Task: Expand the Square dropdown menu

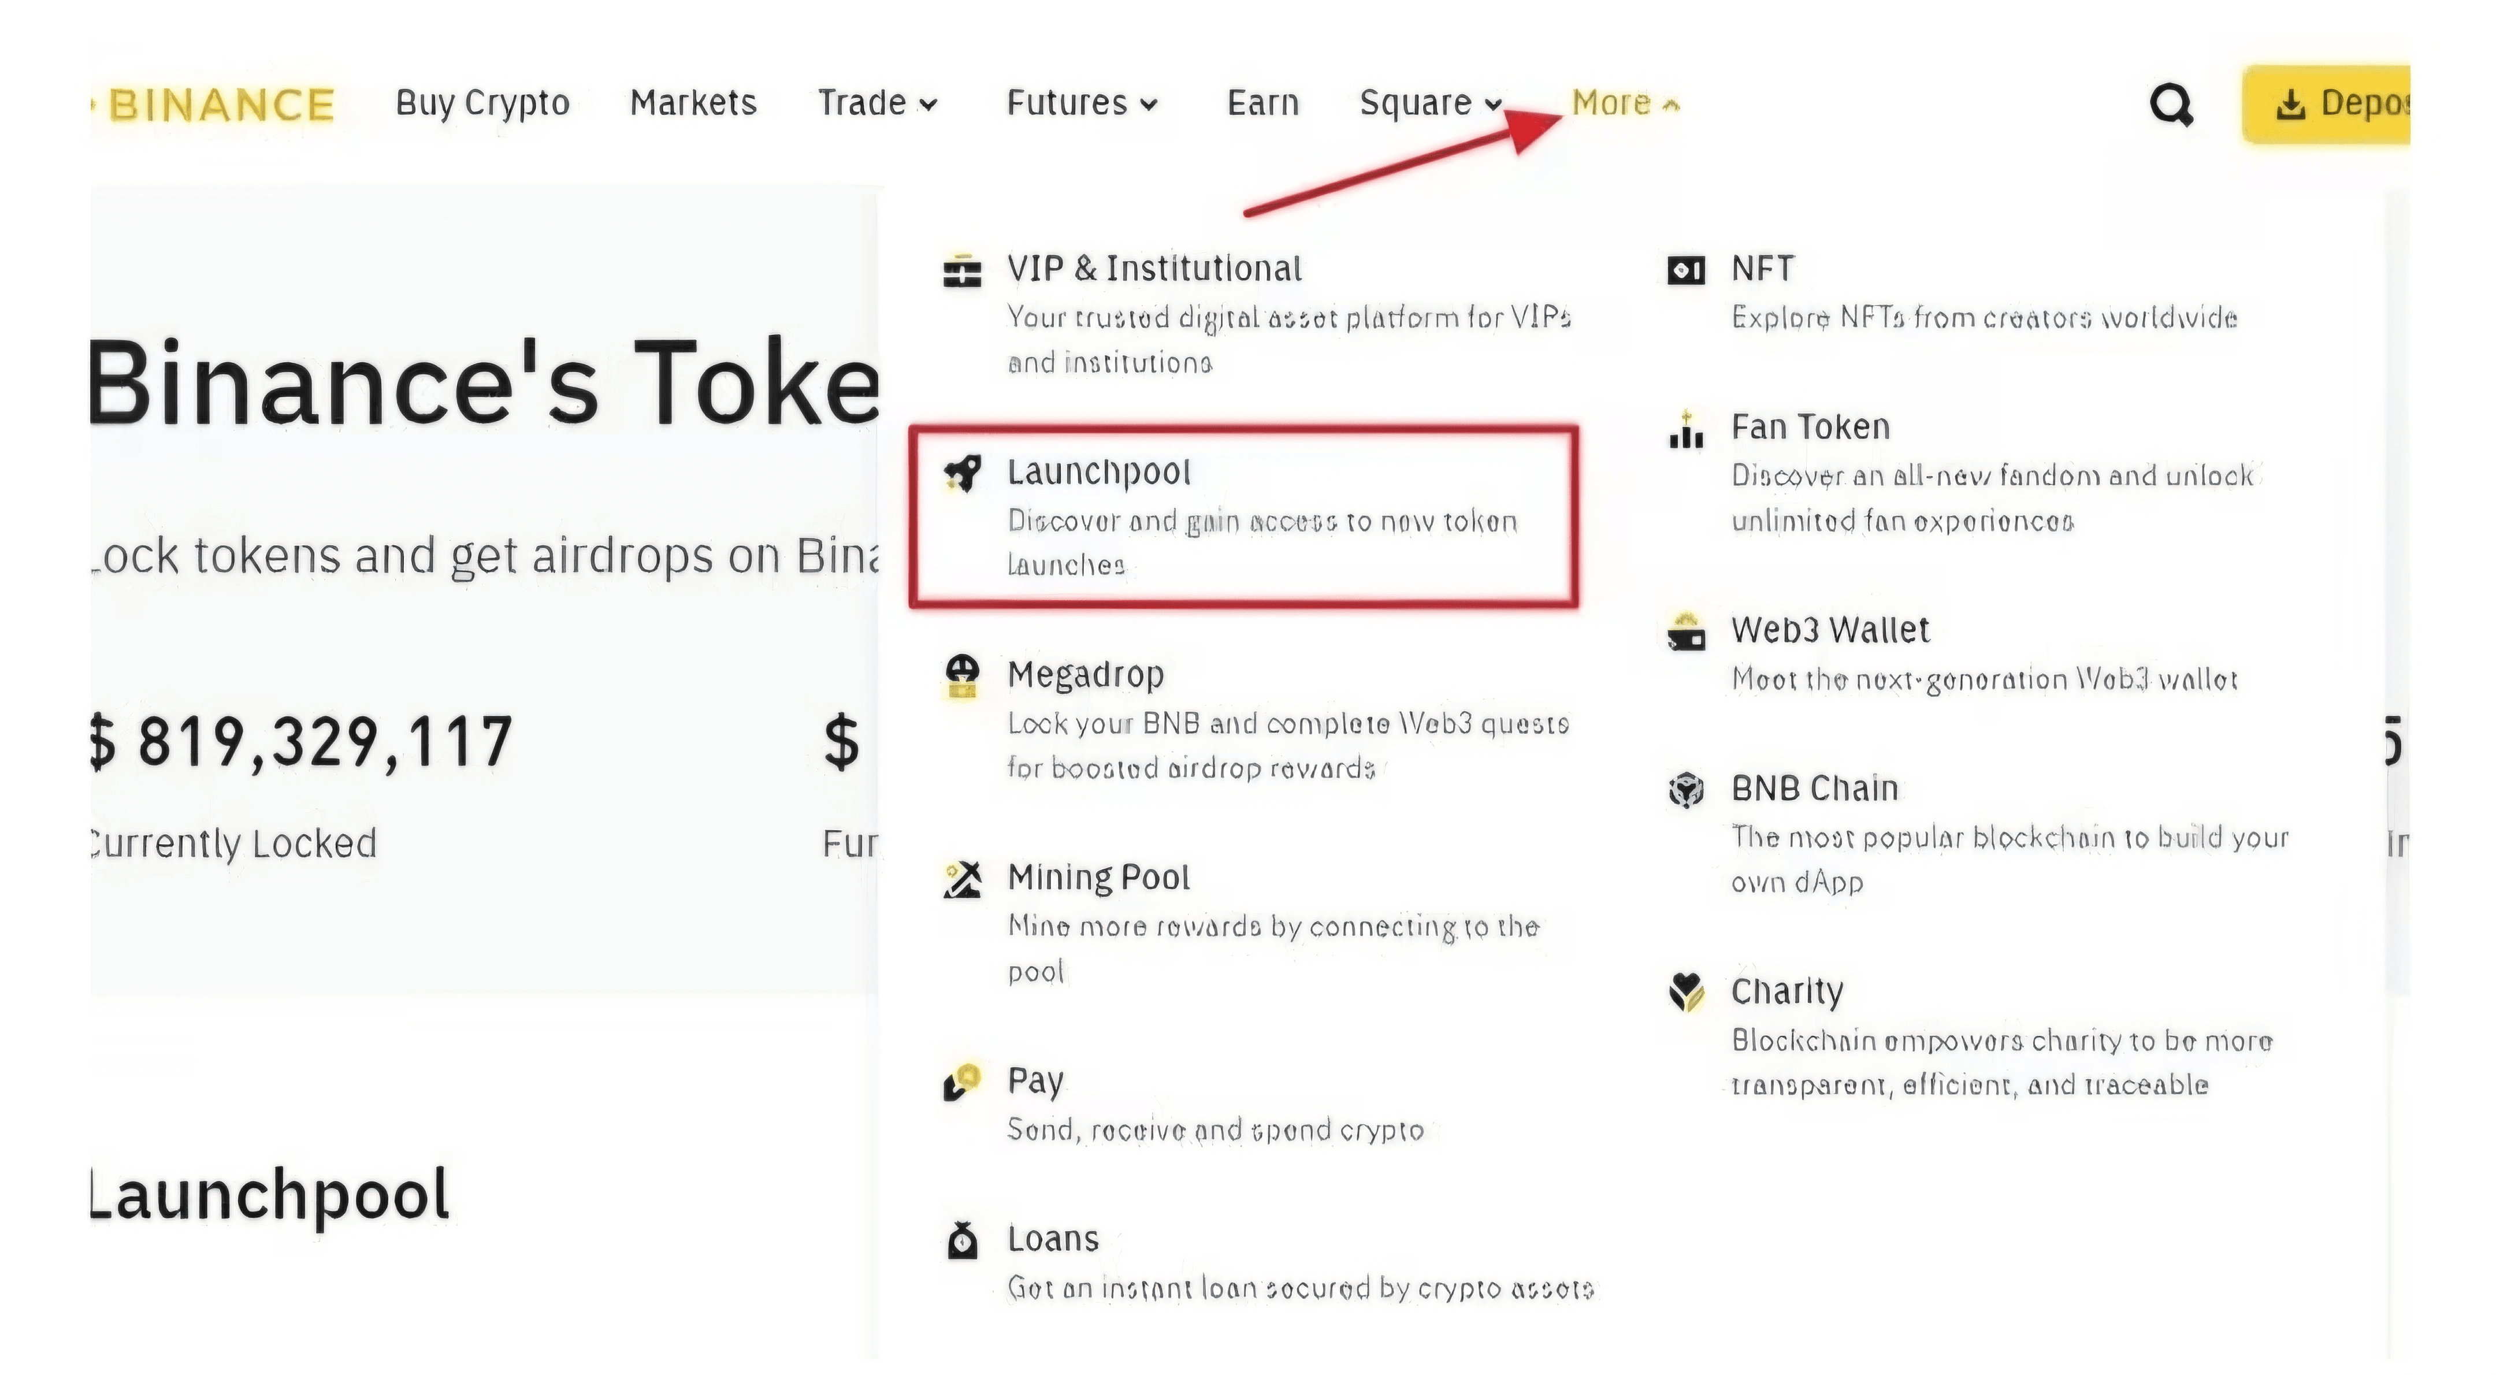Action: tap(1430, 103)
